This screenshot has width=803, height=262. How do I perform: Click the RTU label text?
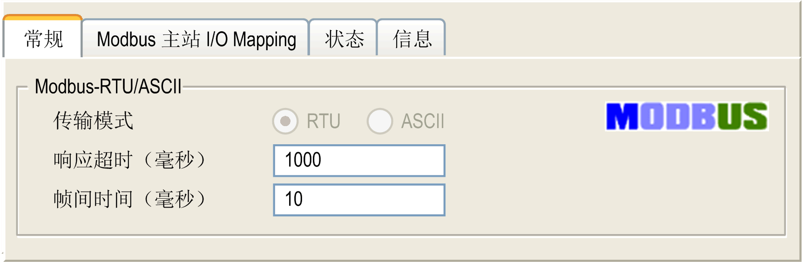coord(324,121)
